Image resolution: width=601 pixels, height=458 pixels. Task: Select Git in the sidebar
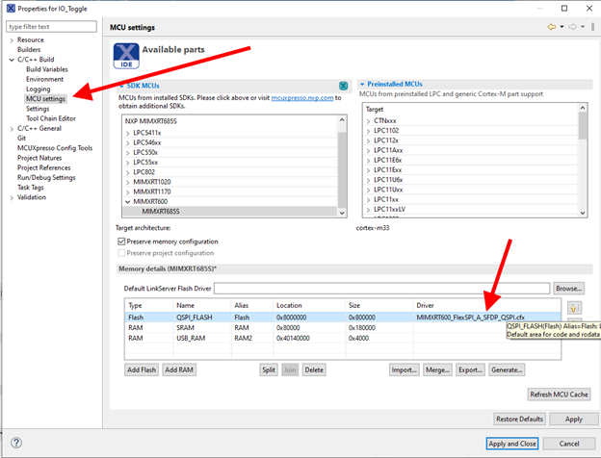click(21, 139)
